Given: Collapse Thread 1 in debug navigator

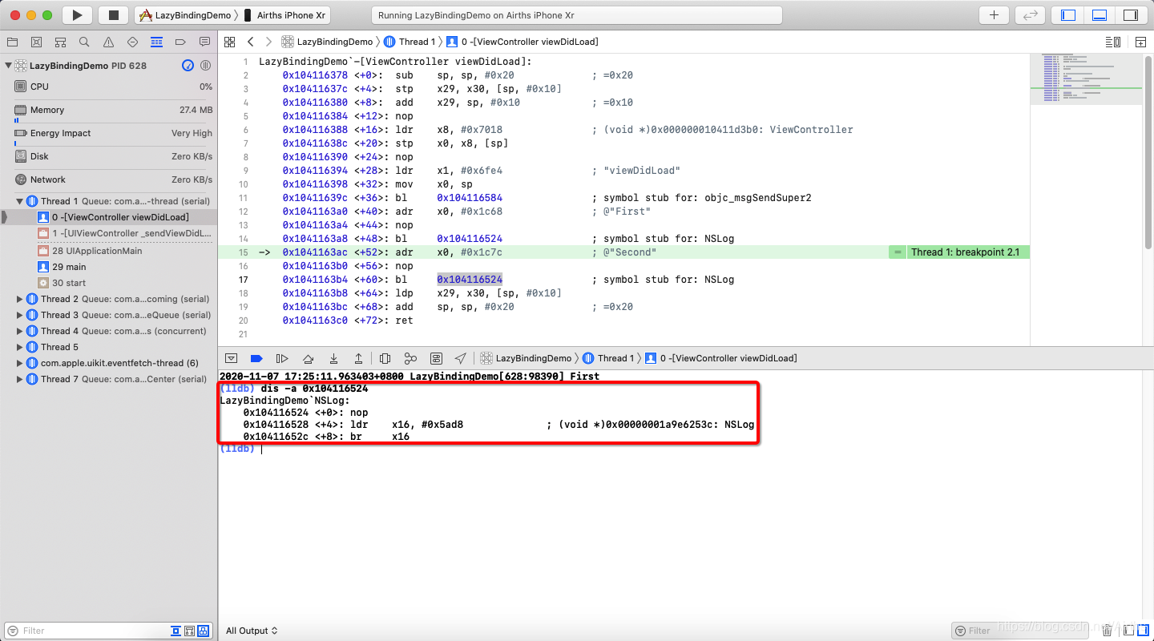Looking at the screenshot, I should coord(20,201).
